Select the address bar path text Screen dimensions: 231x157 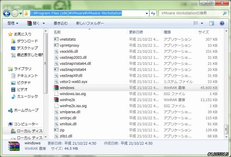[x=76, y=13]
